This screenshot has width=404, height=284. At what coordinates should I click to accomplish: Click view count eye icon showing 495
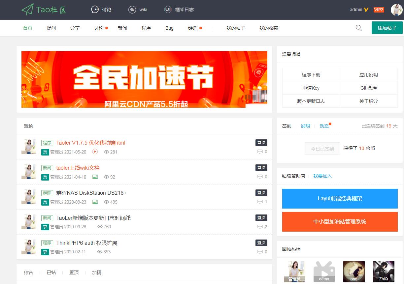(106, 202)
